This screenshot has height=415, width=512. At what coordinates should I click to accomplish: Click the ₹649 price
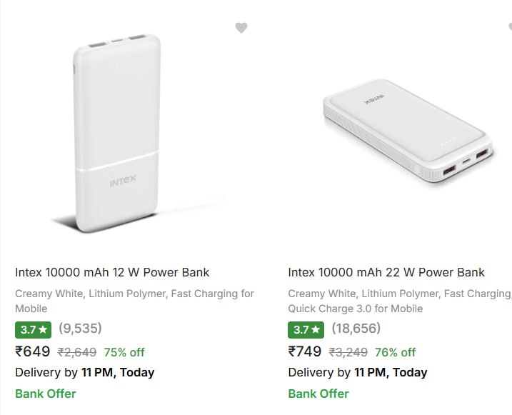coord(33,351)
